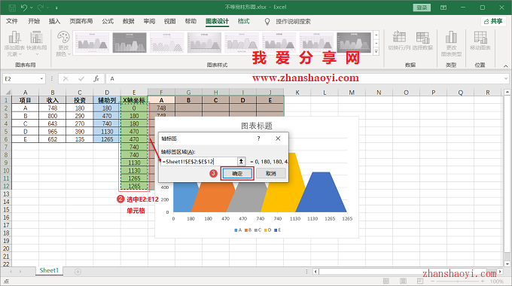The width and height of the screenshot is (512, 286).
Task: Open ribbon display options icon
Action: pyautogui.click(x=443, y=8)
